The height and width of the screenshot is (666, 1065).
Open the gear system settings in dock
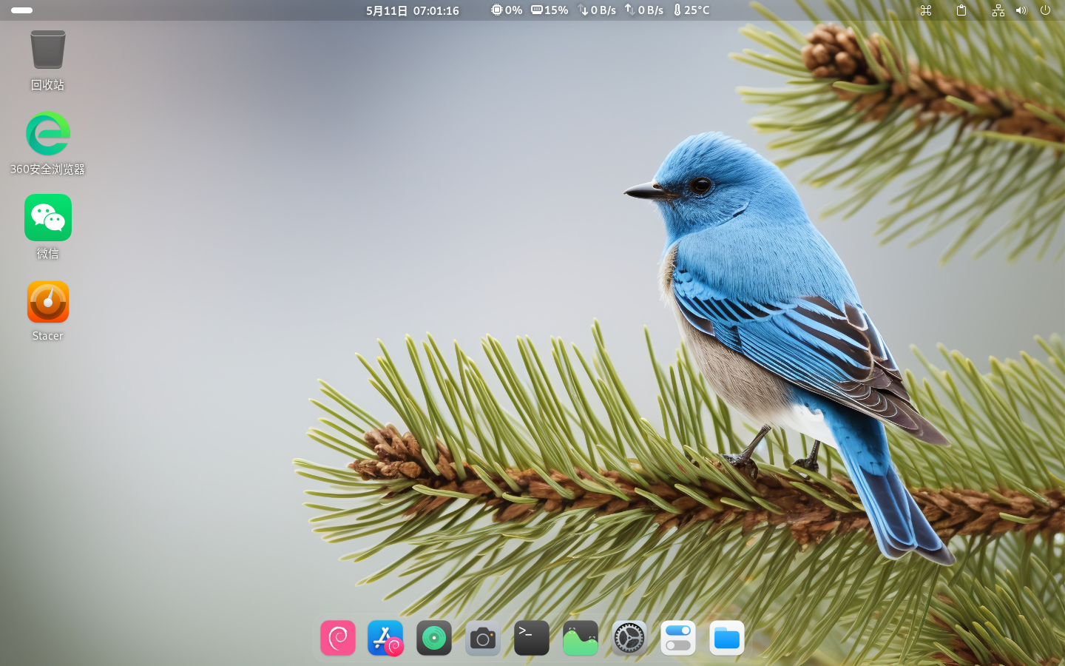pyautogui.click(x=629, y=638)
